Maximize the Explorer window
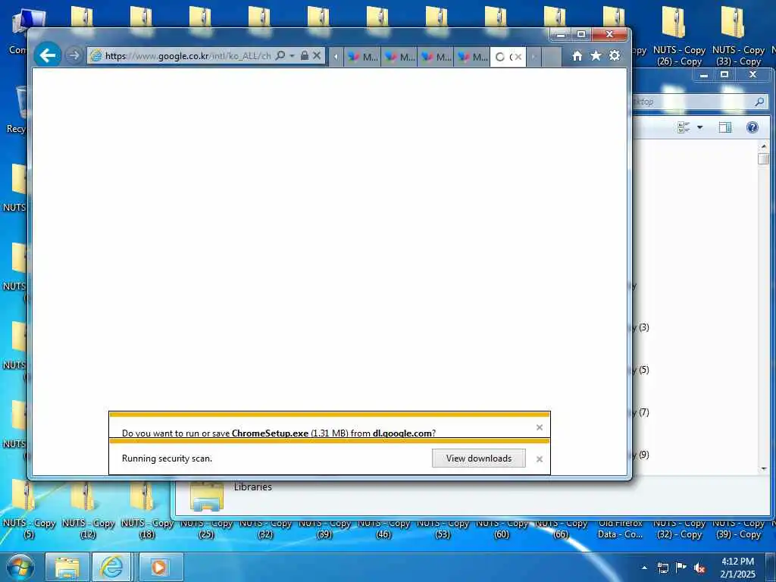Screen dimensions: 776x582 [x=724, y=75]
